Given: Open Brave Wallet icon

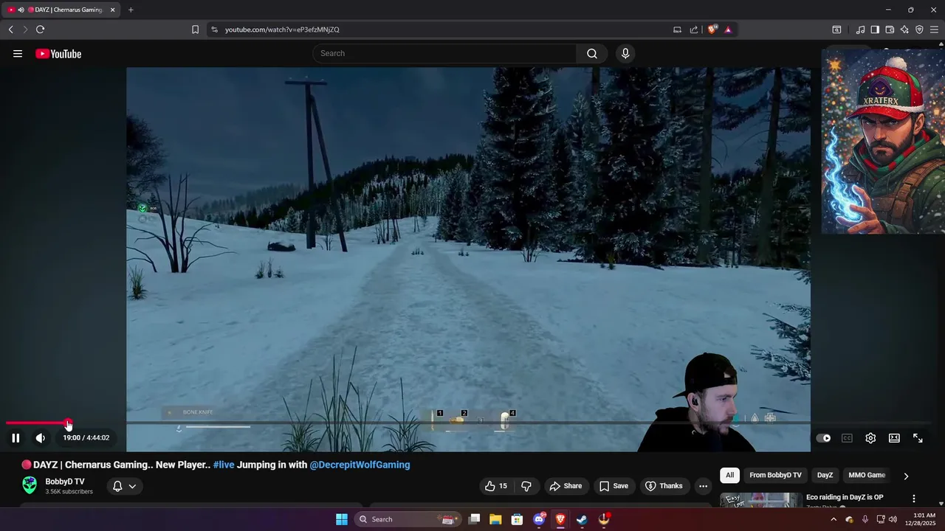Looking at the screenshot, I should pos(890,29).
